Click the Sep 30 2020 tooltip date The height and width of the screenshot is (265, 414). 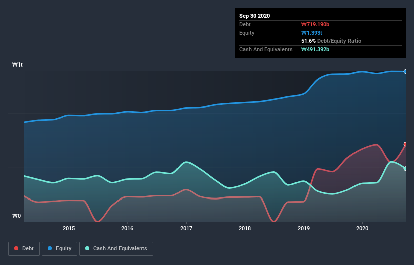pyautogui.click(x=254, y=16)
